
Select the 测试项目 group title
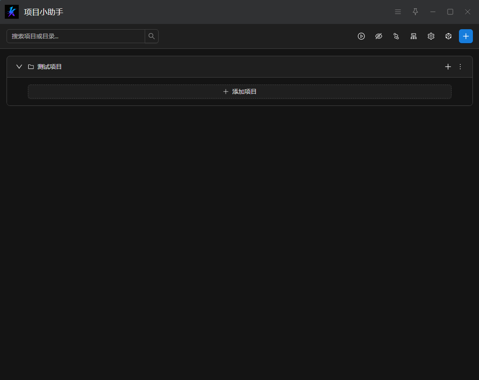(x=50, y=67)
